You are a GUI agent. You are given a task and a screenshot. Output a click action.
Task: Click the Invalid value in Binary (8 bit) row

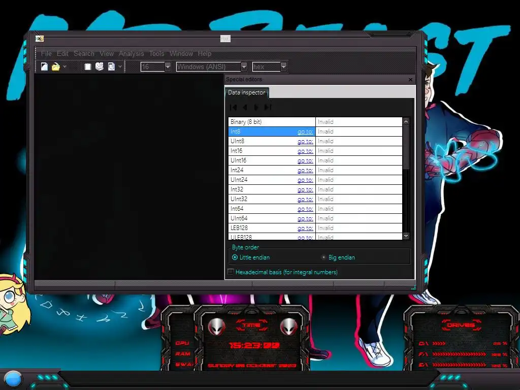[326, 122]
